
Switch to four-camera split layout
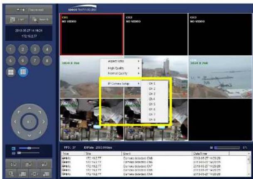[x=11, y=72]
